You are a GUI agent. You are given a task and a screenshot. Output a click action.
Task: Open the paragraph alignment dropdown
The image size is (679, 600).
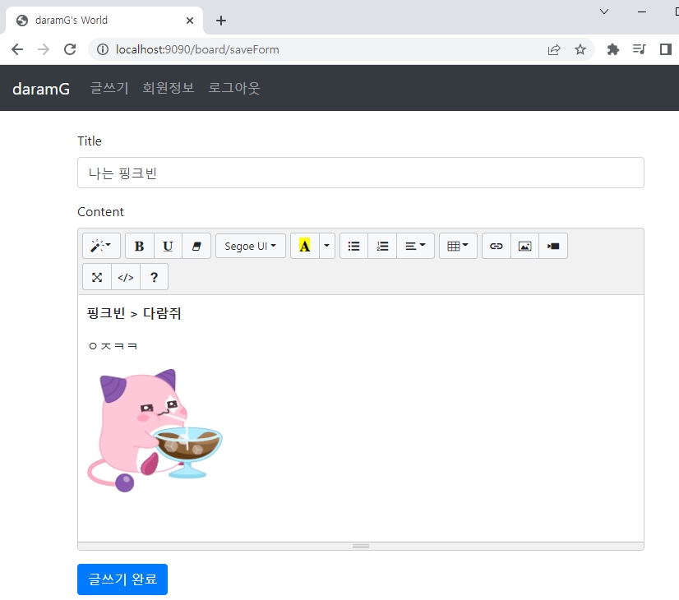pyautogui.click(x=415, y=246)
